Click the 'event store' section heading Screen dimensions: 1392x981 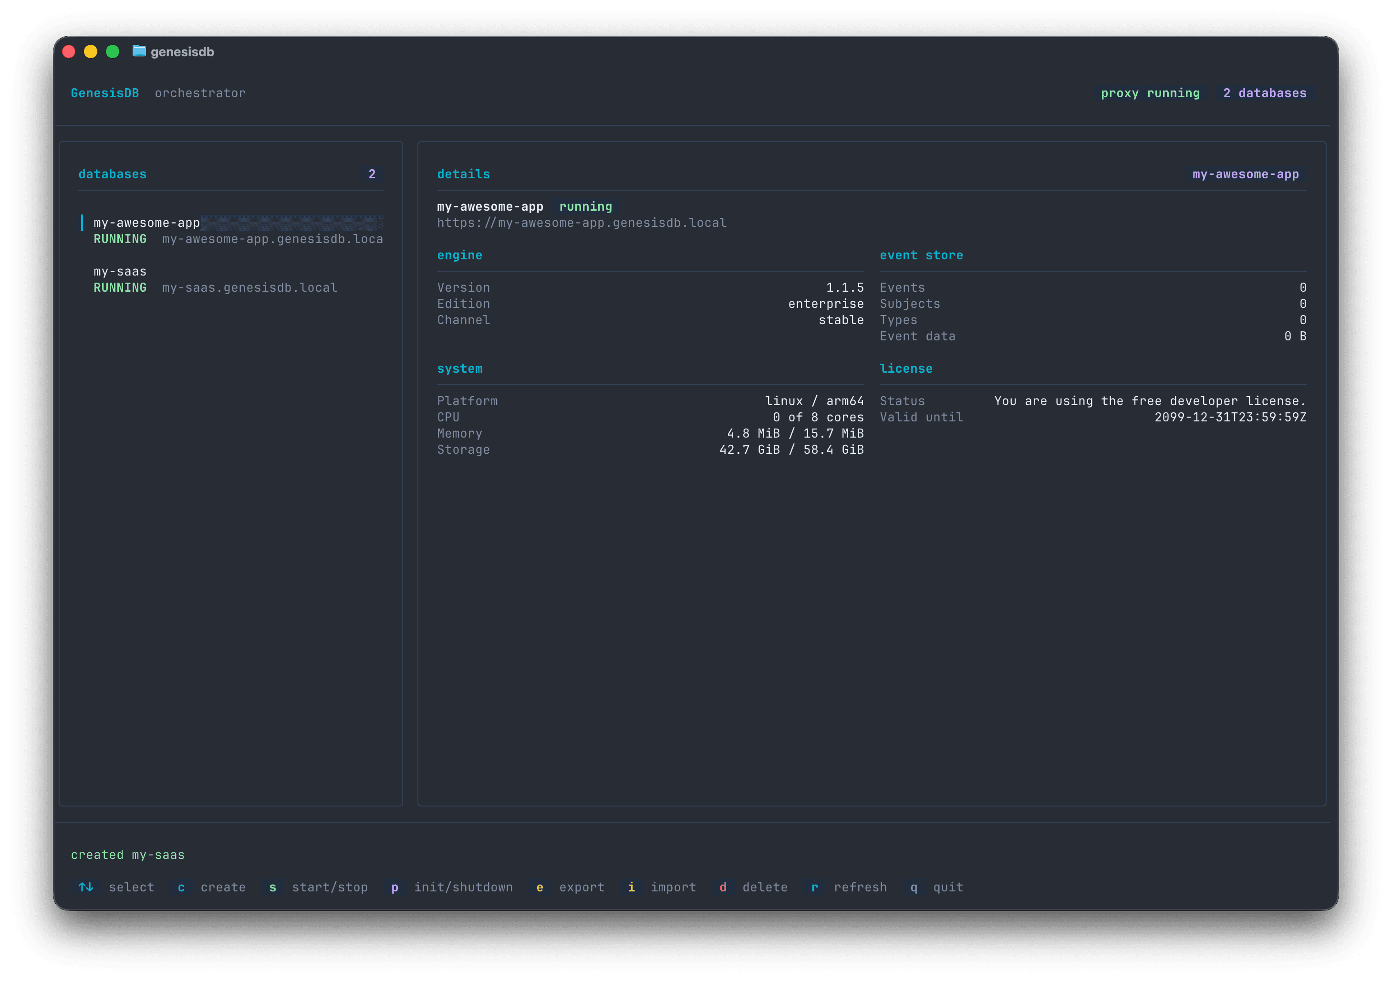[921, 255]
